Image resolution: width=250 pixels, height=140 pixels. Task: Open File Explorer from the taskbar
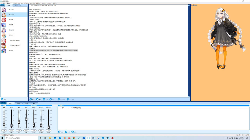pyautogui.click(x=50, y=138)
